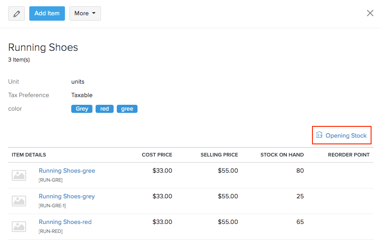Image resolution: width=381 pixels, height=246 pixels.
Task: Open the Running Shoes-gree item link
Action: point(67,171)
